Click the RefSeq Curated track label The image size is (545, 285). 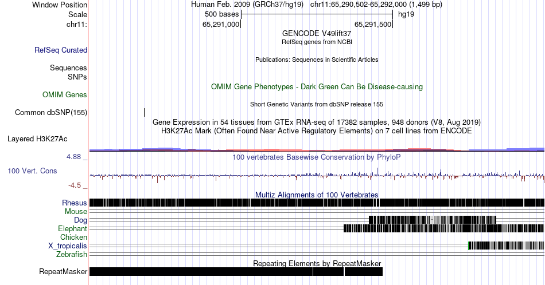[x=60, y=50]
